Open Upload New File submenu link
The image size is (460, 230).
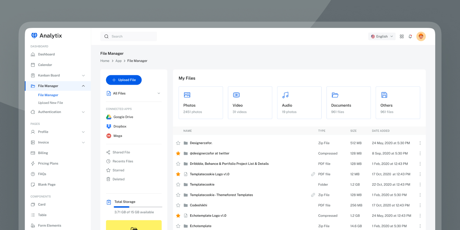coord(51,103)
